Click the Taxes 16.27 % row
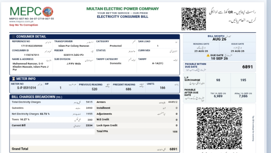The image size is (271, 153). click(x=52, y=120)
